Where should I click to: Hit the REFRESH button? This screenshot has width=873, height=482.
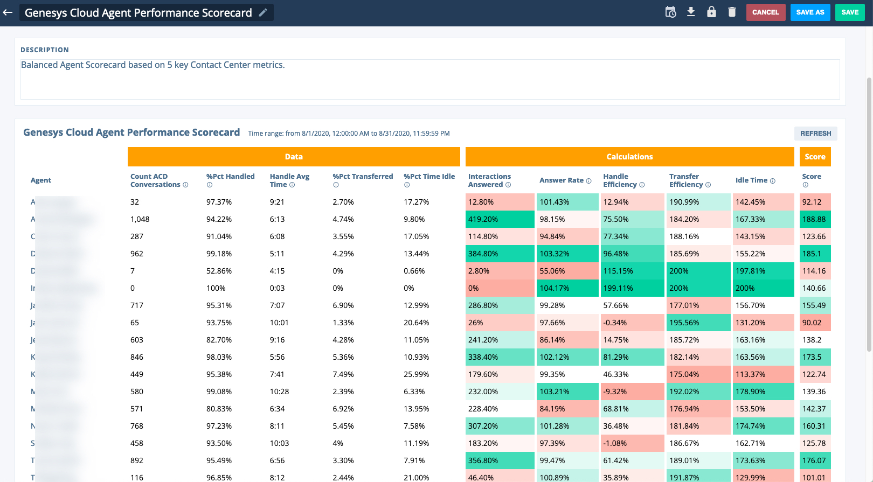(815, 134)
